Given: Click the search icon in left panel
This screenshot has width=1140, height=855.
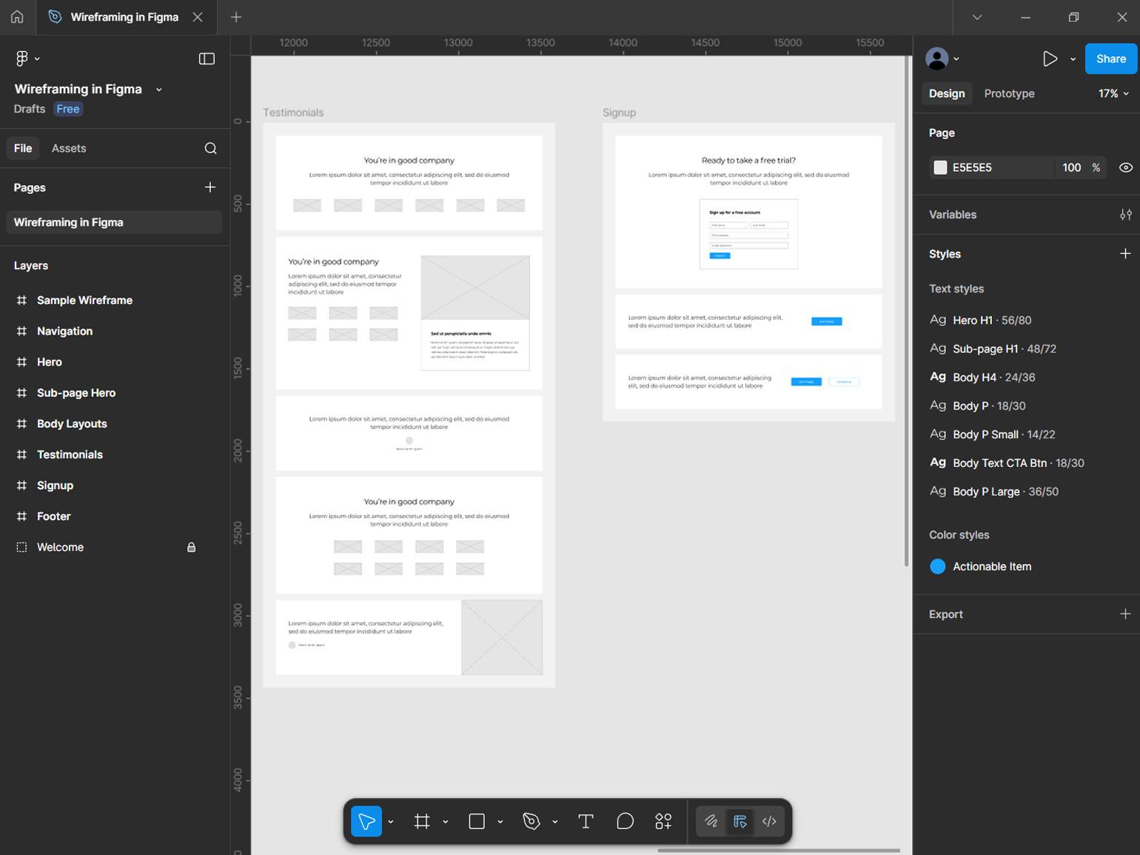Looking at the screenshot, I should (210, 148).
